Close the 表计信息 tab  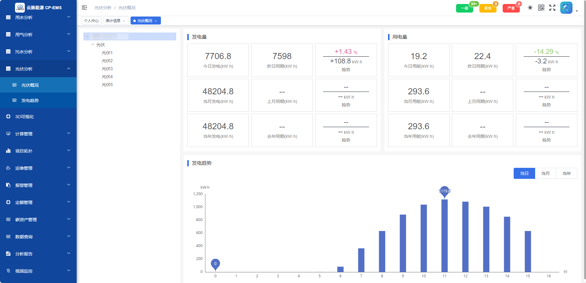[x=124, y=21]
